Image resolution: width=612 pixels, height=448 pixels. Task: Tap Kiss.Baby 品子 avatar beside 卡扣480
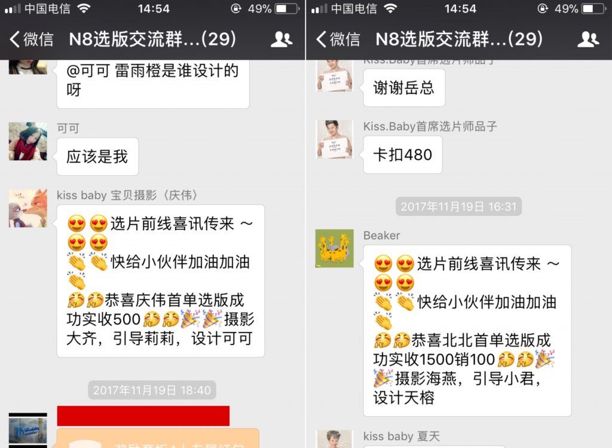click(x=335, y=139)
